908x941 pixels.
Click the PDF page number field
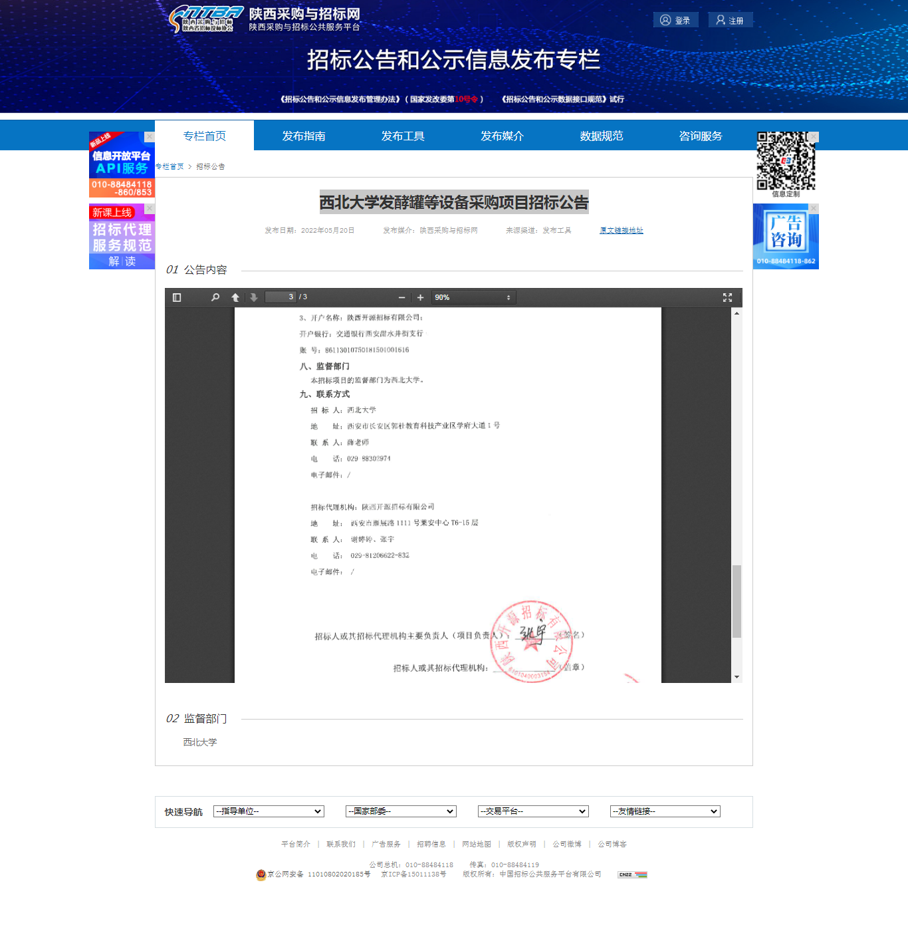(x=280, y=297)
